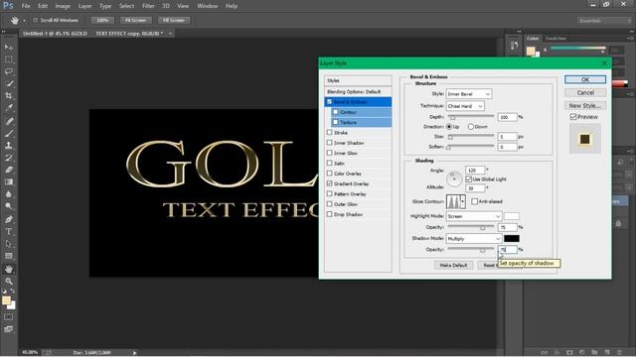Select the Blur tool
The image size is (636, 357).
pos(9,194)
